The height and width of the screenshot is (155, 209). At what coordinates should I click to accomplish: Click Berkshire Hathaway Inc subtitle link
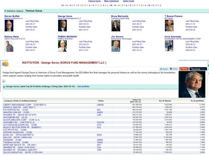(x=14, y=18)
